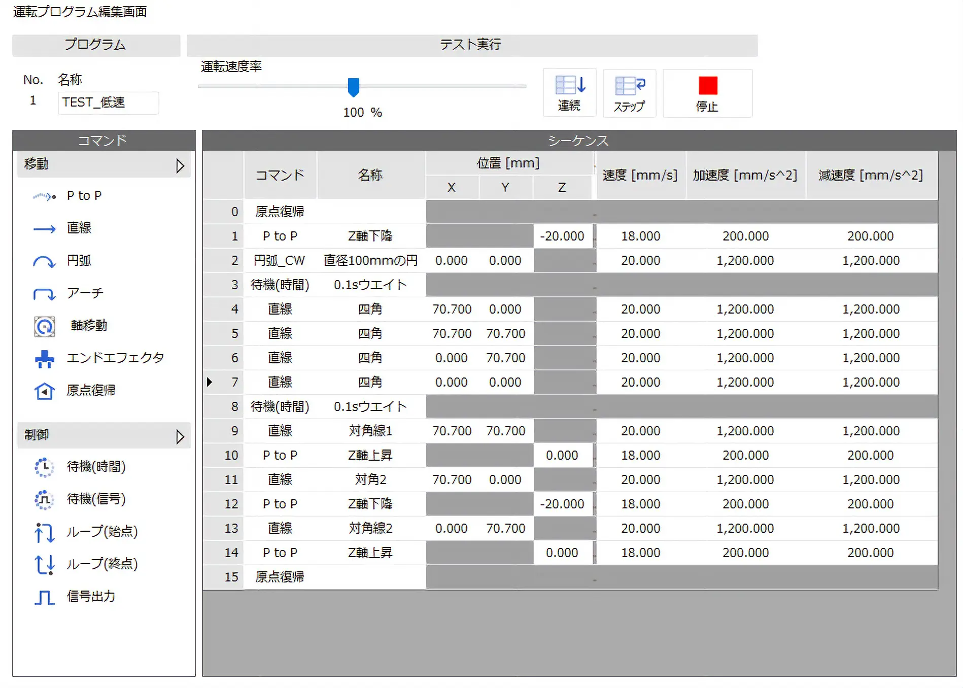This screenshot has width=963, height=688.
Task: Click the 運転速度率 speed rate slider handle
Action: 354,87
